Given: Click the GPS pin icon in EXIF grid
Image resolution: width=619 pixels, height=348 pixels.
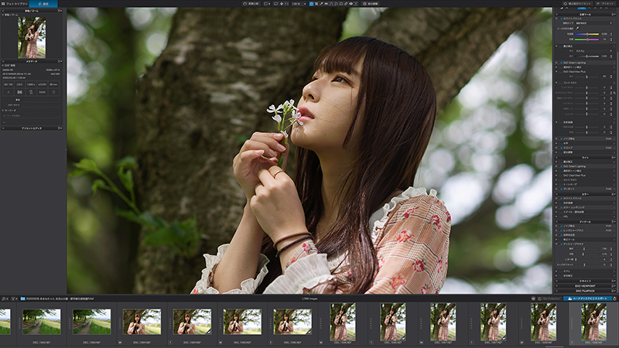Looking at the screenshot, I should coord(53,92).
